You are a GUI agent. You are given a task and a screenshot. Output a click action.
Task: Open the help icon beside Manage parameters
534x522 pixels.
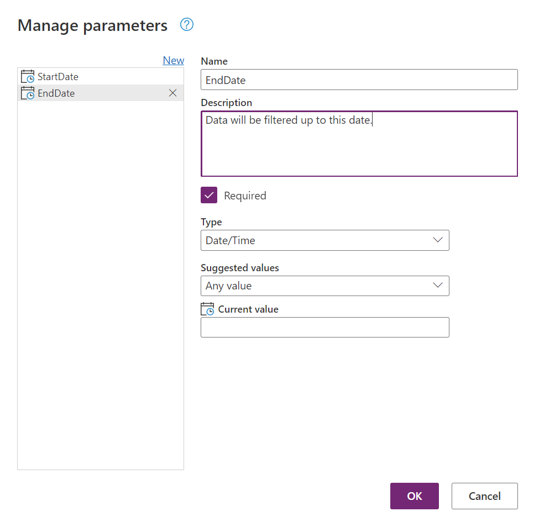(x=187, y=24)
